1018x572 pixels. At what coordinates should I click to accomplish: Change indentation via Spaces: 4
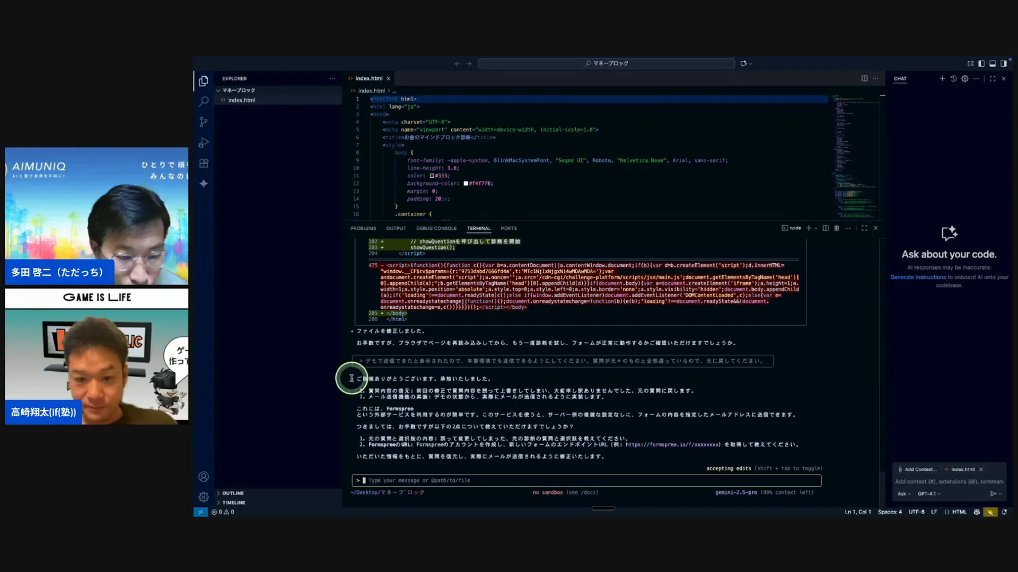(x=890, y=512)
